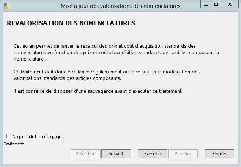The width and height of the screenshot is (241, 167).
Task: Click the greyed-out Précédent button
Action: tap(86, 154)
